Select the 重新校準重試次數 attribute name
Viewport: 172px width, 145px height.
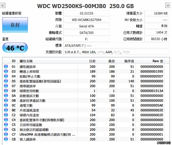pos(33,101)
